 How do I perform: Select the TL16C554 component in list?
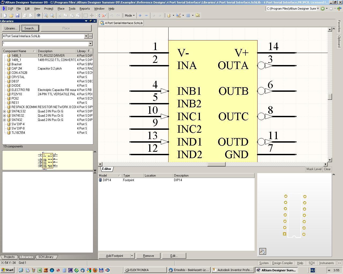[18, 133]
